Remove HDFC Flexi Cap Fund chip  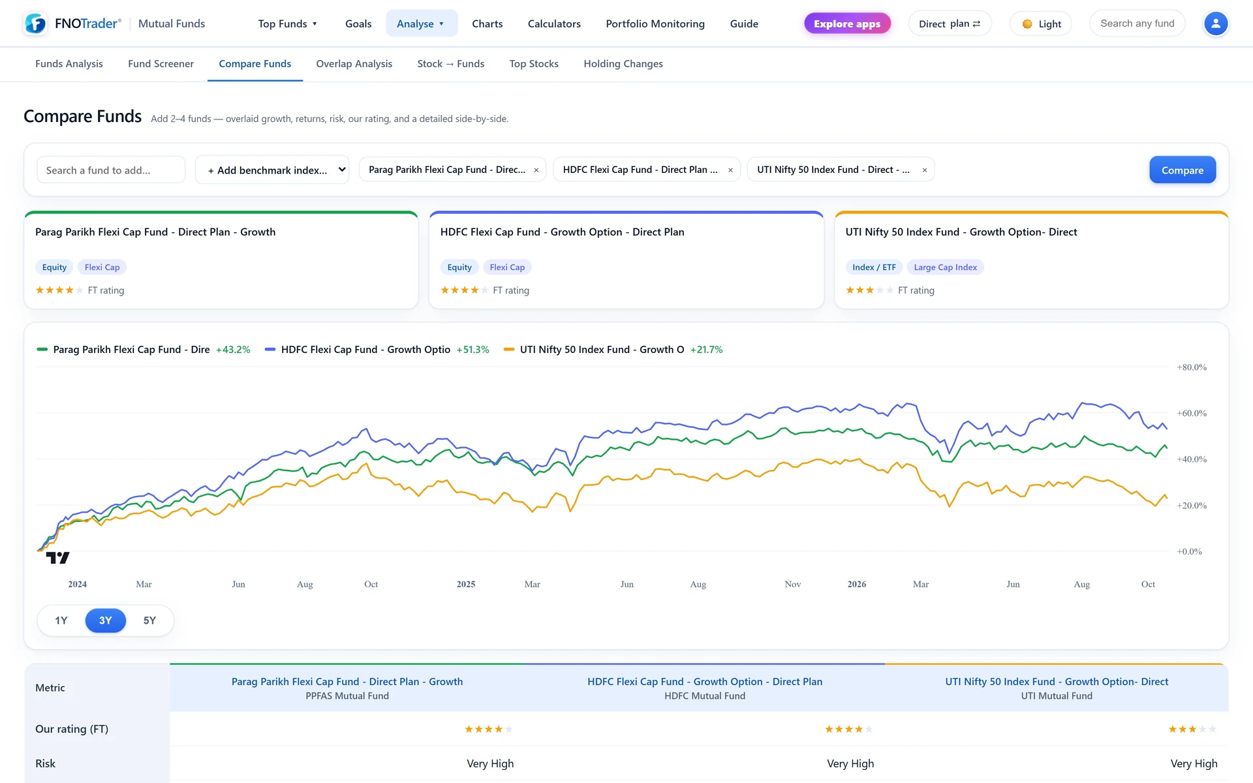(730, 170)
